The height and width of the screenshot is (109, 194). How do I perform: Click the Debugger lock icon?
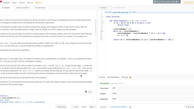(x=130, y=77)
